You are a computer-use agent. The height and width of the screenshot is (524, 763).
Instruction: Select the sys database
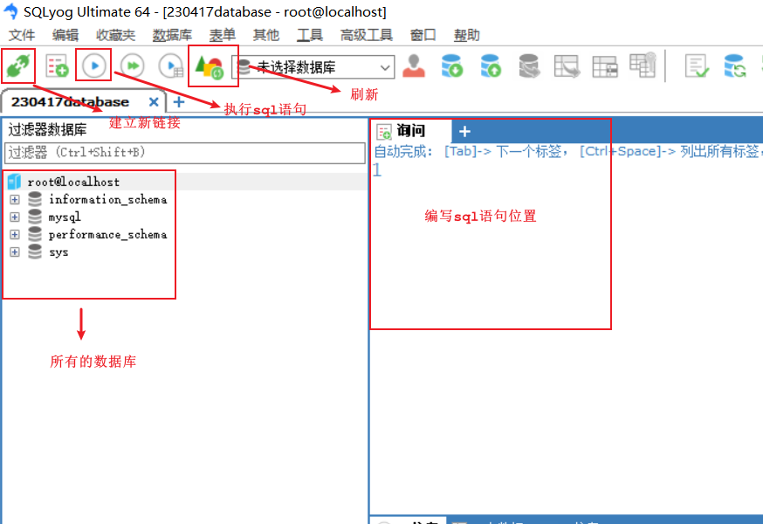click(58, 252)
